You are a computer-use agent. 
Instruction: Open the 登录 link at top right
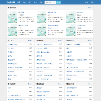(x=87, y=2)
